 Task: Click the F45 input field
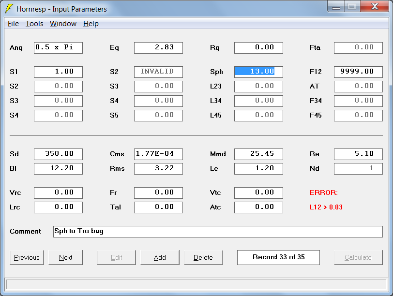coord(359,116)
